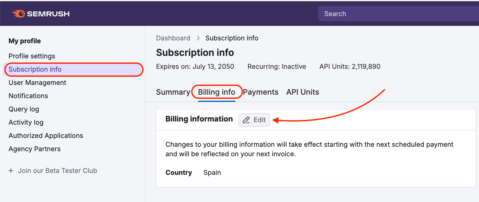Screen dimensions: 479x202
Task: Open Profile settings from the sidebar
Action: point(32,56)
